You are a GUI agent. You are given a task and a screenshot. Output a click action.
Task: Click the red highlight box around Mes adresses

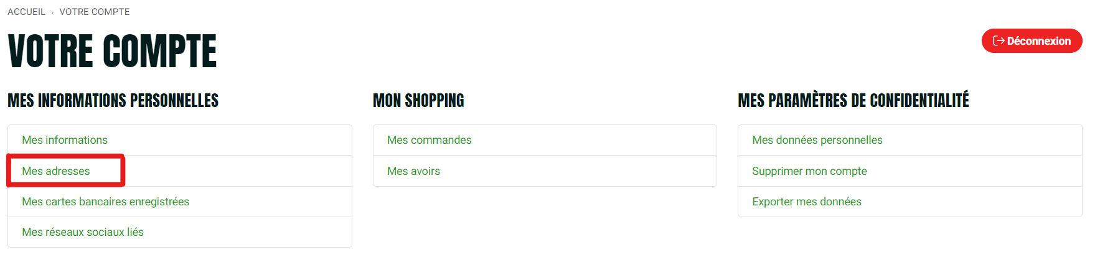[x=65, y=171]
